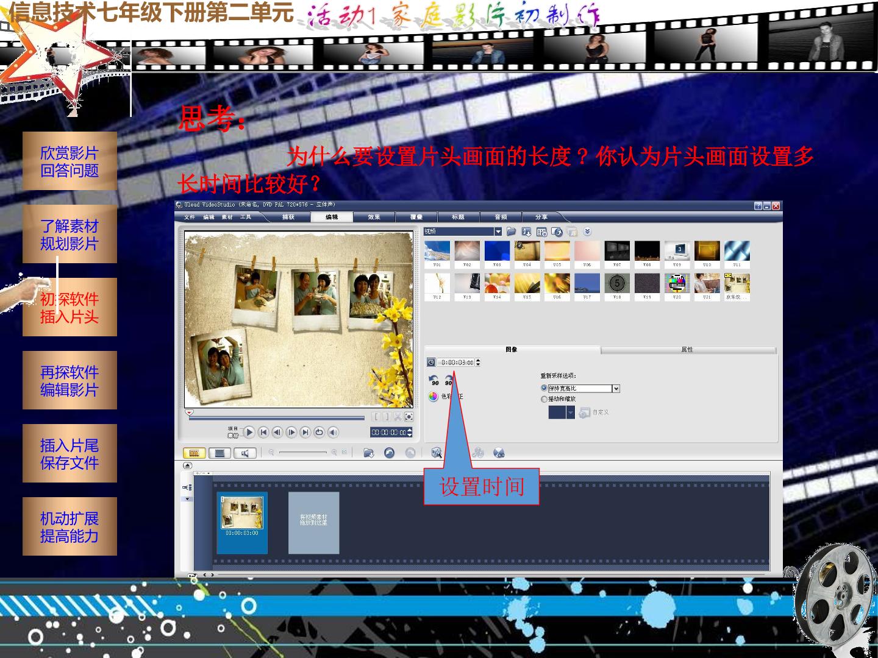Switch to the 效果 step tab

pyautogui.click(x=374, y=217)
